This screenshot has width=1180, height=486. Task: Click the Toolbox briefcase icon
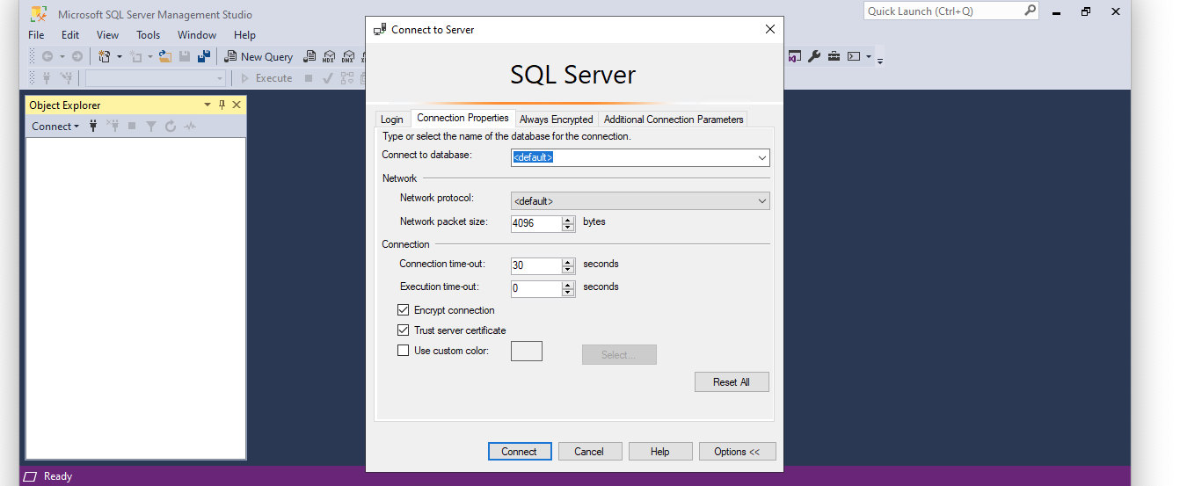(x=834, y=56)
